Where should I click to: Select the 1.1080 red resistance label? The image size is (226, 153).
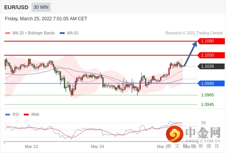pyautogui.click(x=211, y=41)
